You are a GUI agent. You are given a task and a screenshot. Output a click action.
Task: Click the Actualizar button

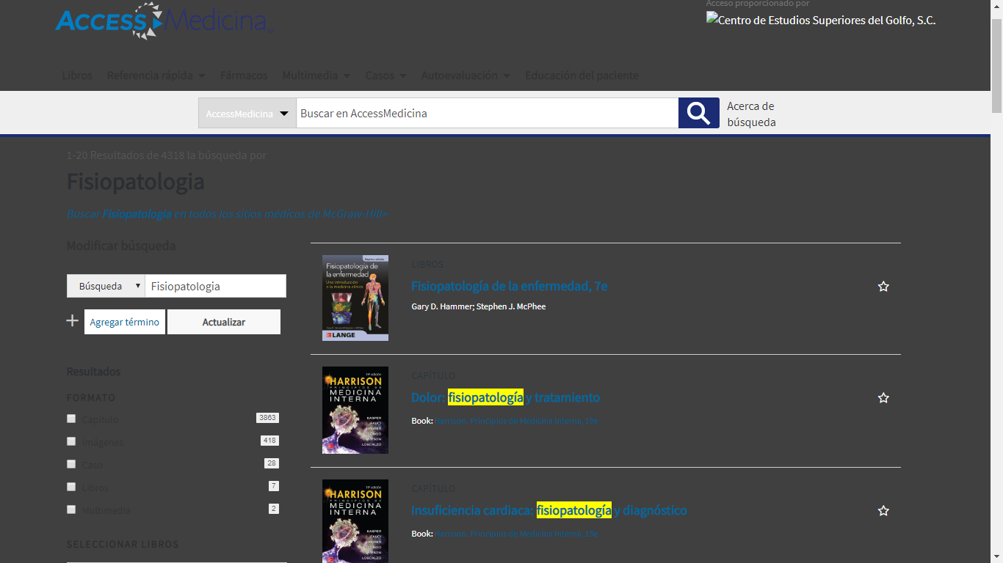pyautogui.click(x=224, y=322)
